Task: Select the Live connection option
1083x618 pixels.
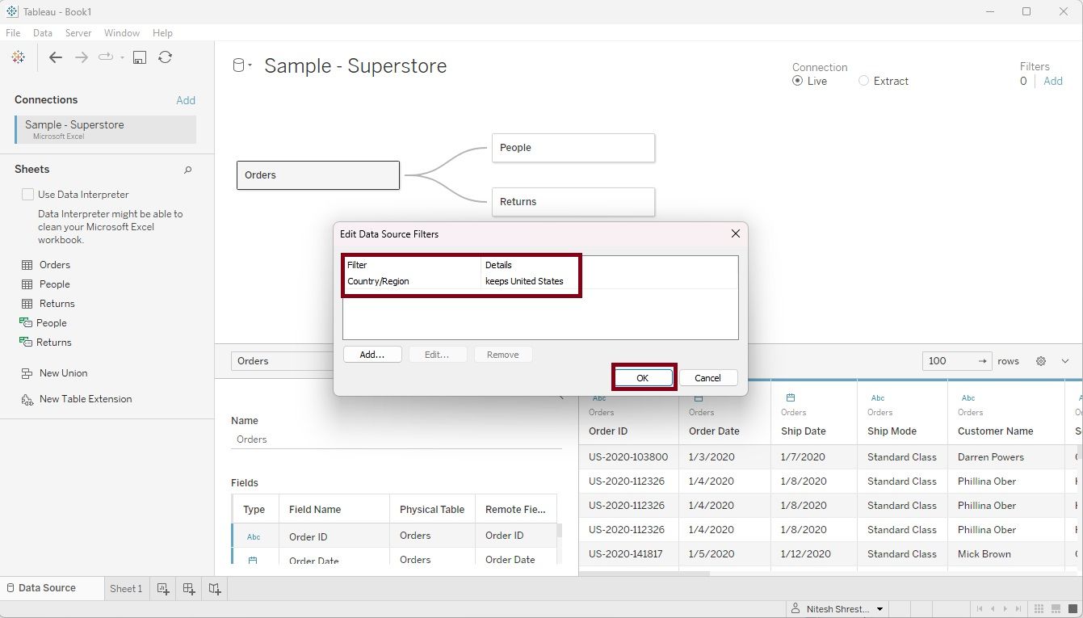Action: tap(798, 81)
